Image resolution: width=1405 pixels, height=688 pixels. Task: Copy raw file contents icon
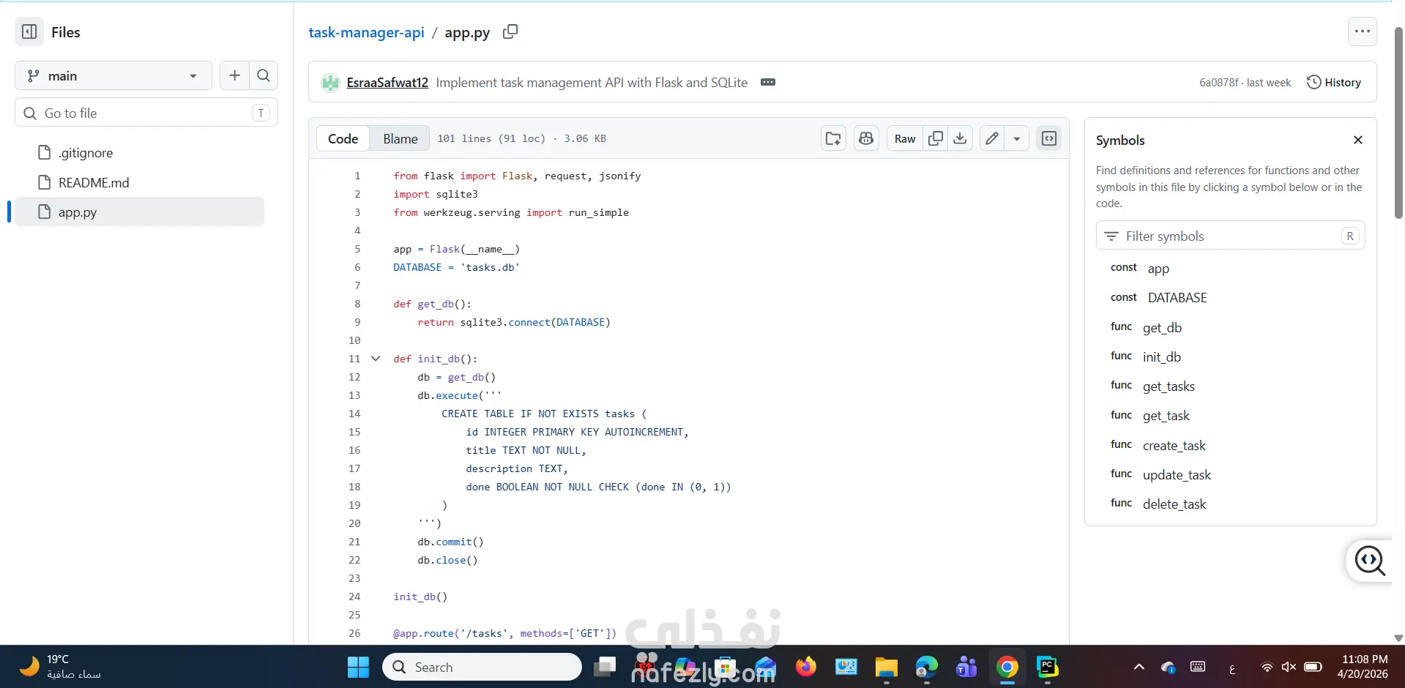935,138
